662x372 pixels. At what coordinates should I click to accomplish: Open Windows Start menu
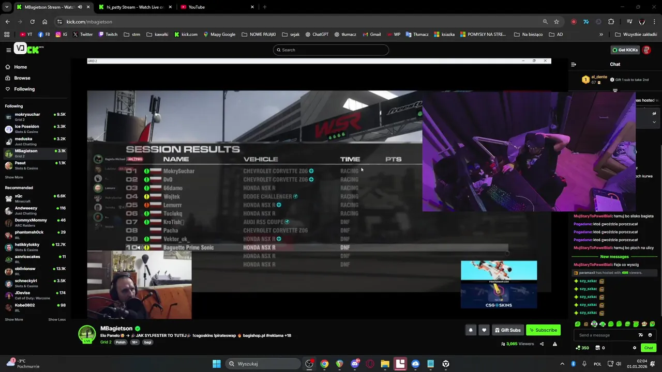coord(217,364)
